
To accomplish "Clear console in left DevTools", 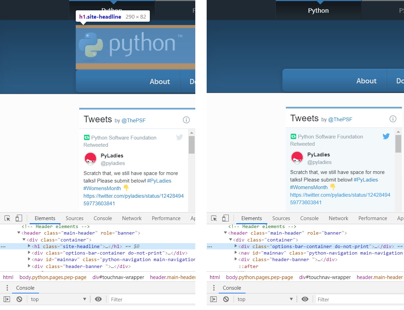I will click(x=19, y=299).
